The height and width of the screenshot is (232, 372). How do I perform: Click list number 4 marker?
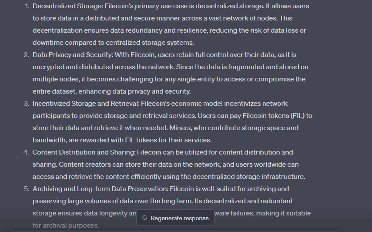point(27,152)
